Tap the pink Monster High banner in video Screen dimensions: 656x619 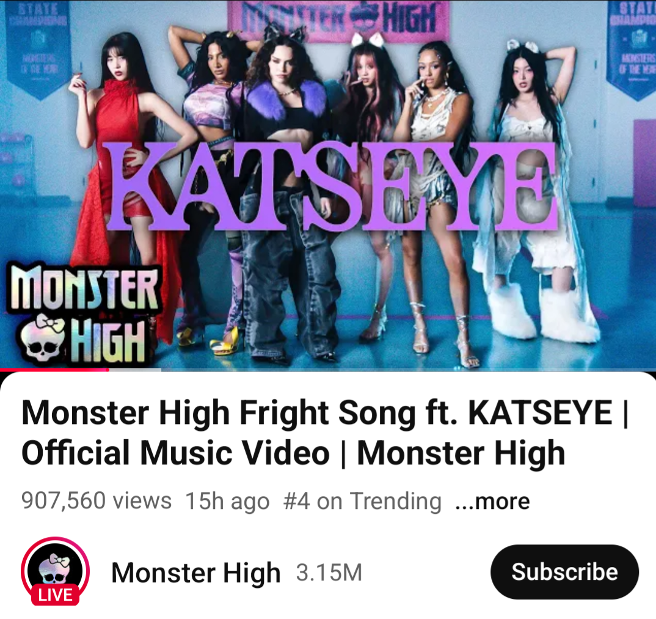(x=339, y=21)
